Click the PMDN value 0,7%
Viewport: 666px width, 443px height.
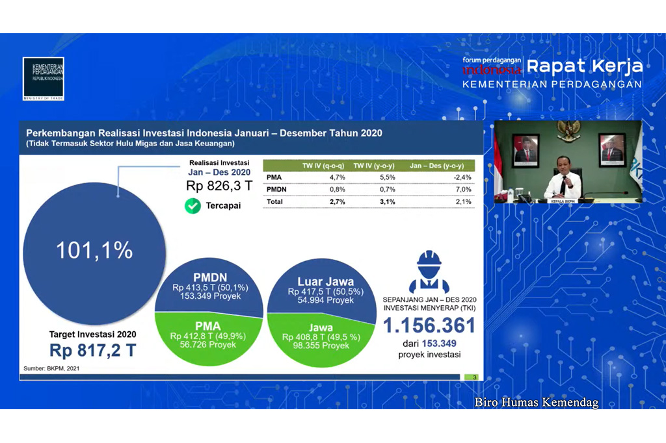pos(388,190)
